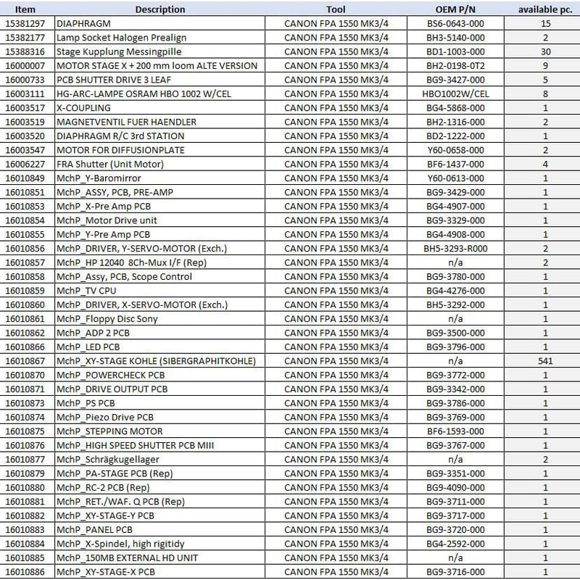Select MchP_HP 12040 8Ch-Mux I/F (Rep) cell
The height and width of the screenshot is (580, 580).
point(159,262)
